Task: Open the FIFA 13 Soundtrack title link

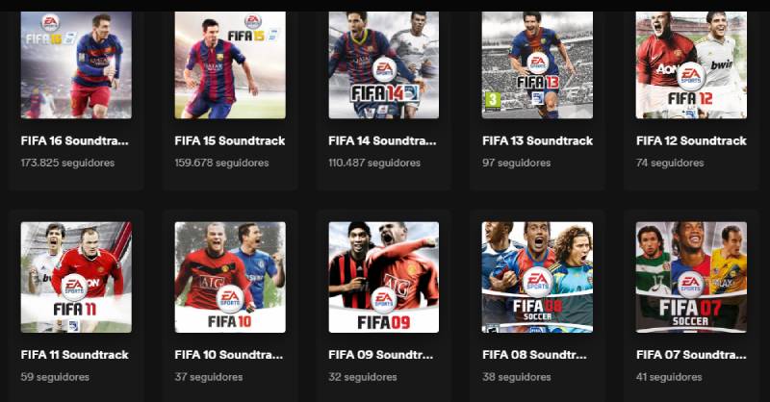Action: click(x=538, y=140)
